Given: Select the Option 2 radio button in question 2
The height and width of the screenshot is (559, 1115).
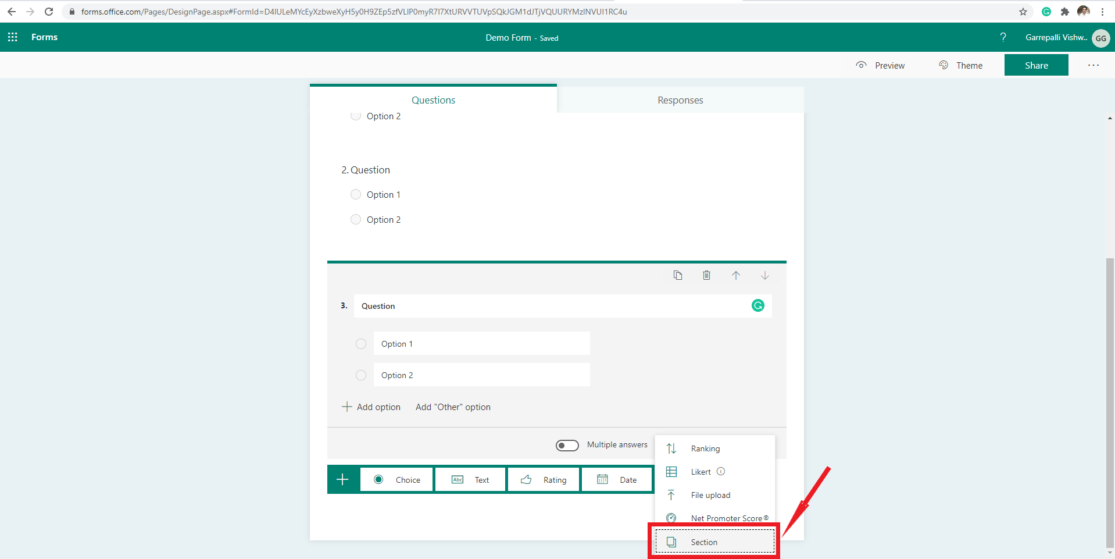Looking at the screenshot, I should pos(355,219).
